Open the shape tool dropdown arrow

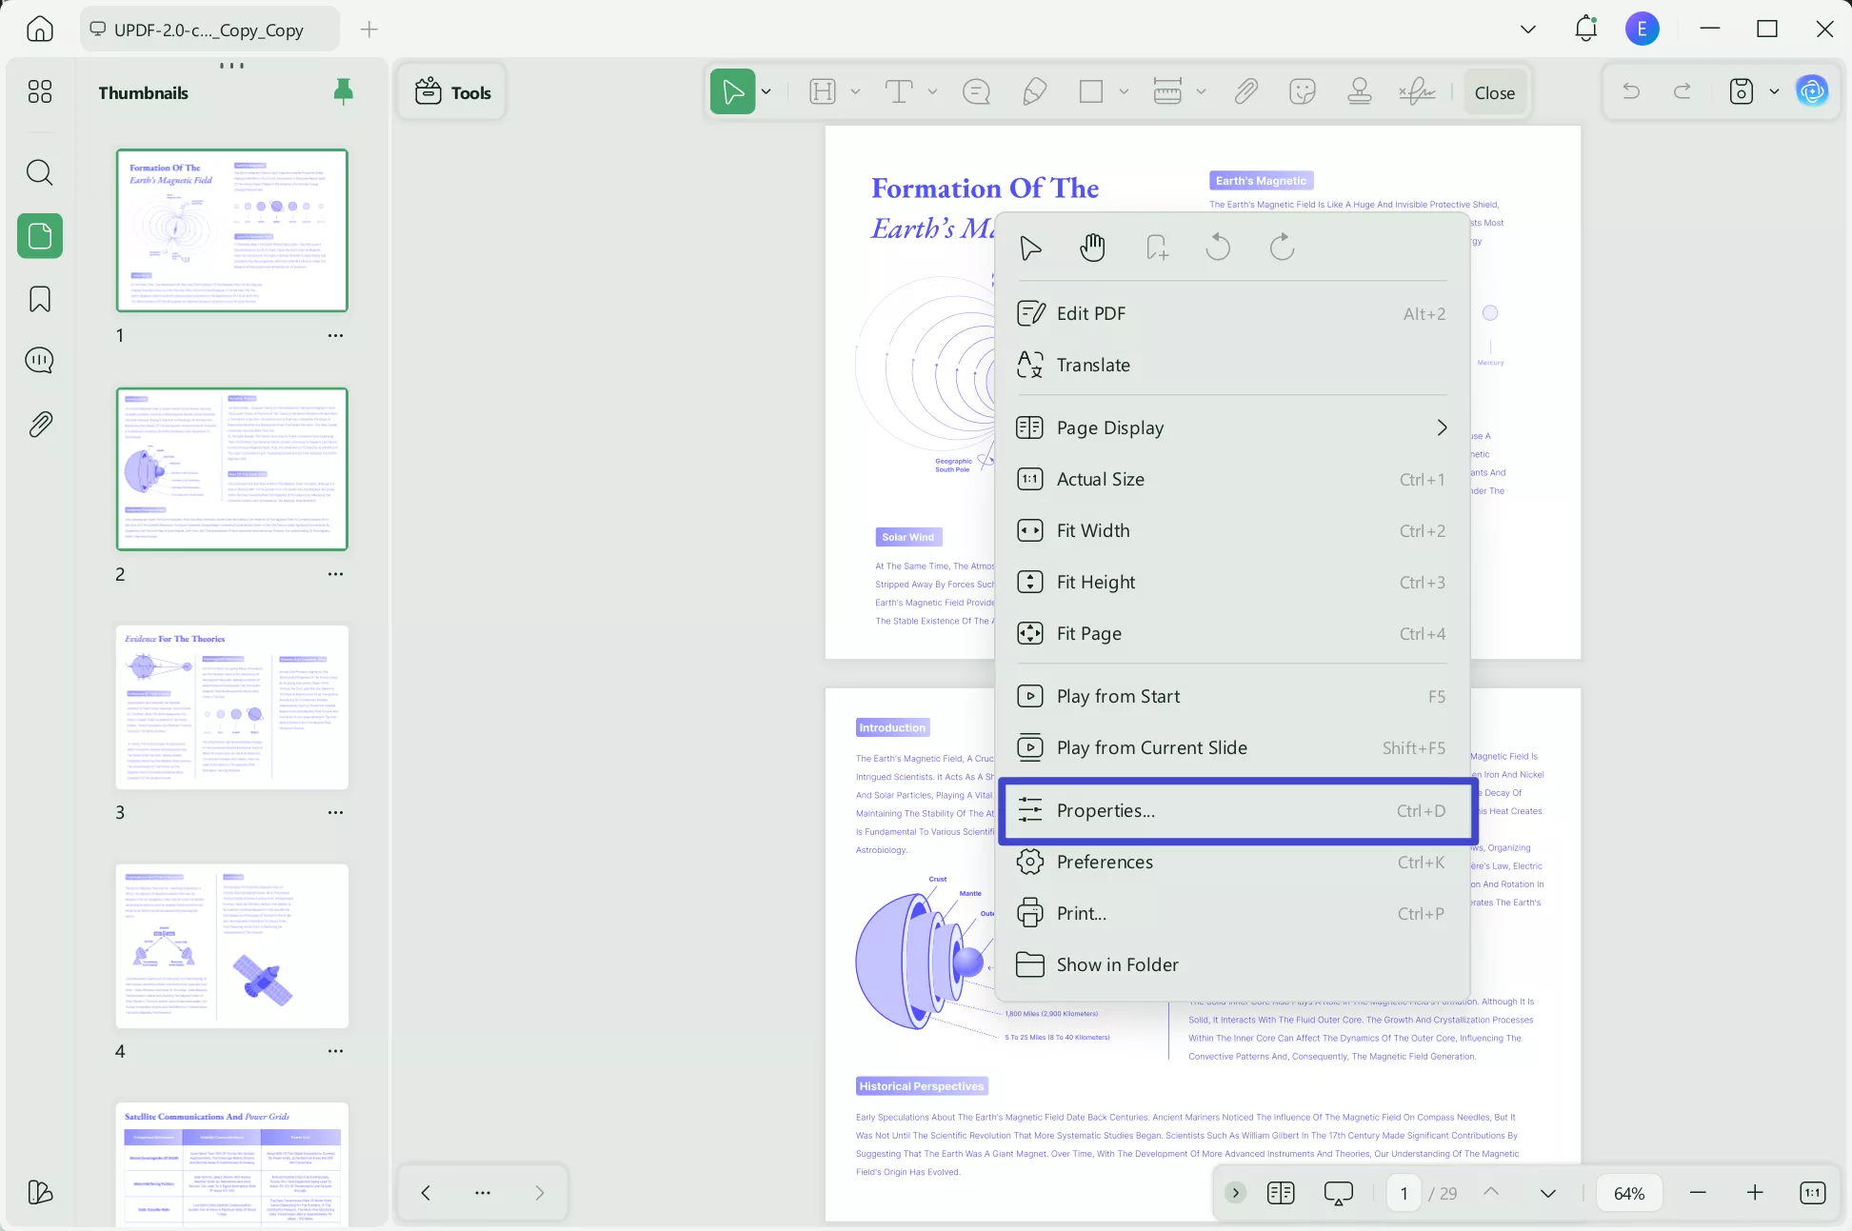tap(1124, 92)
